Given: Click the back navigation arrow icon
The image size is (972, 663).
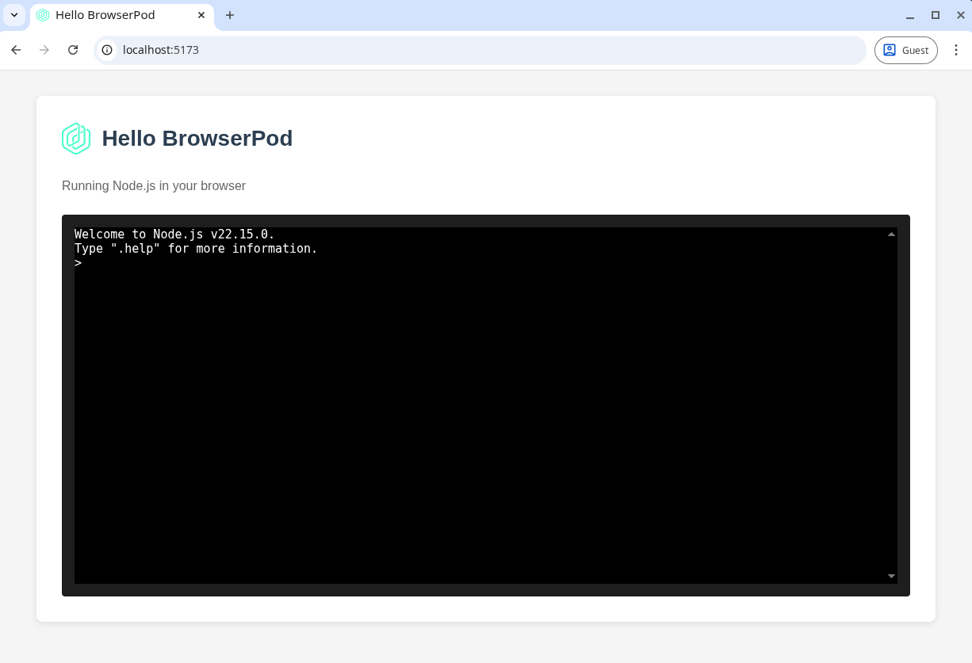Looking at the screenshot, I should coord(16,50).
